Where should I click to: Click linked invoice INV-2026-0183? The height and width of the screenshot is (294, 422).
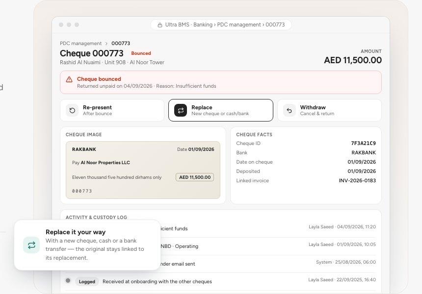coord(357,181)
